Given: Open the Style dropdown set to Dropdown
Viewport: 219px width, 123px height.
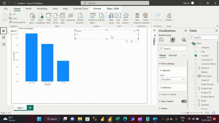Looking at the screenshot, I should [x=172, y=79].
